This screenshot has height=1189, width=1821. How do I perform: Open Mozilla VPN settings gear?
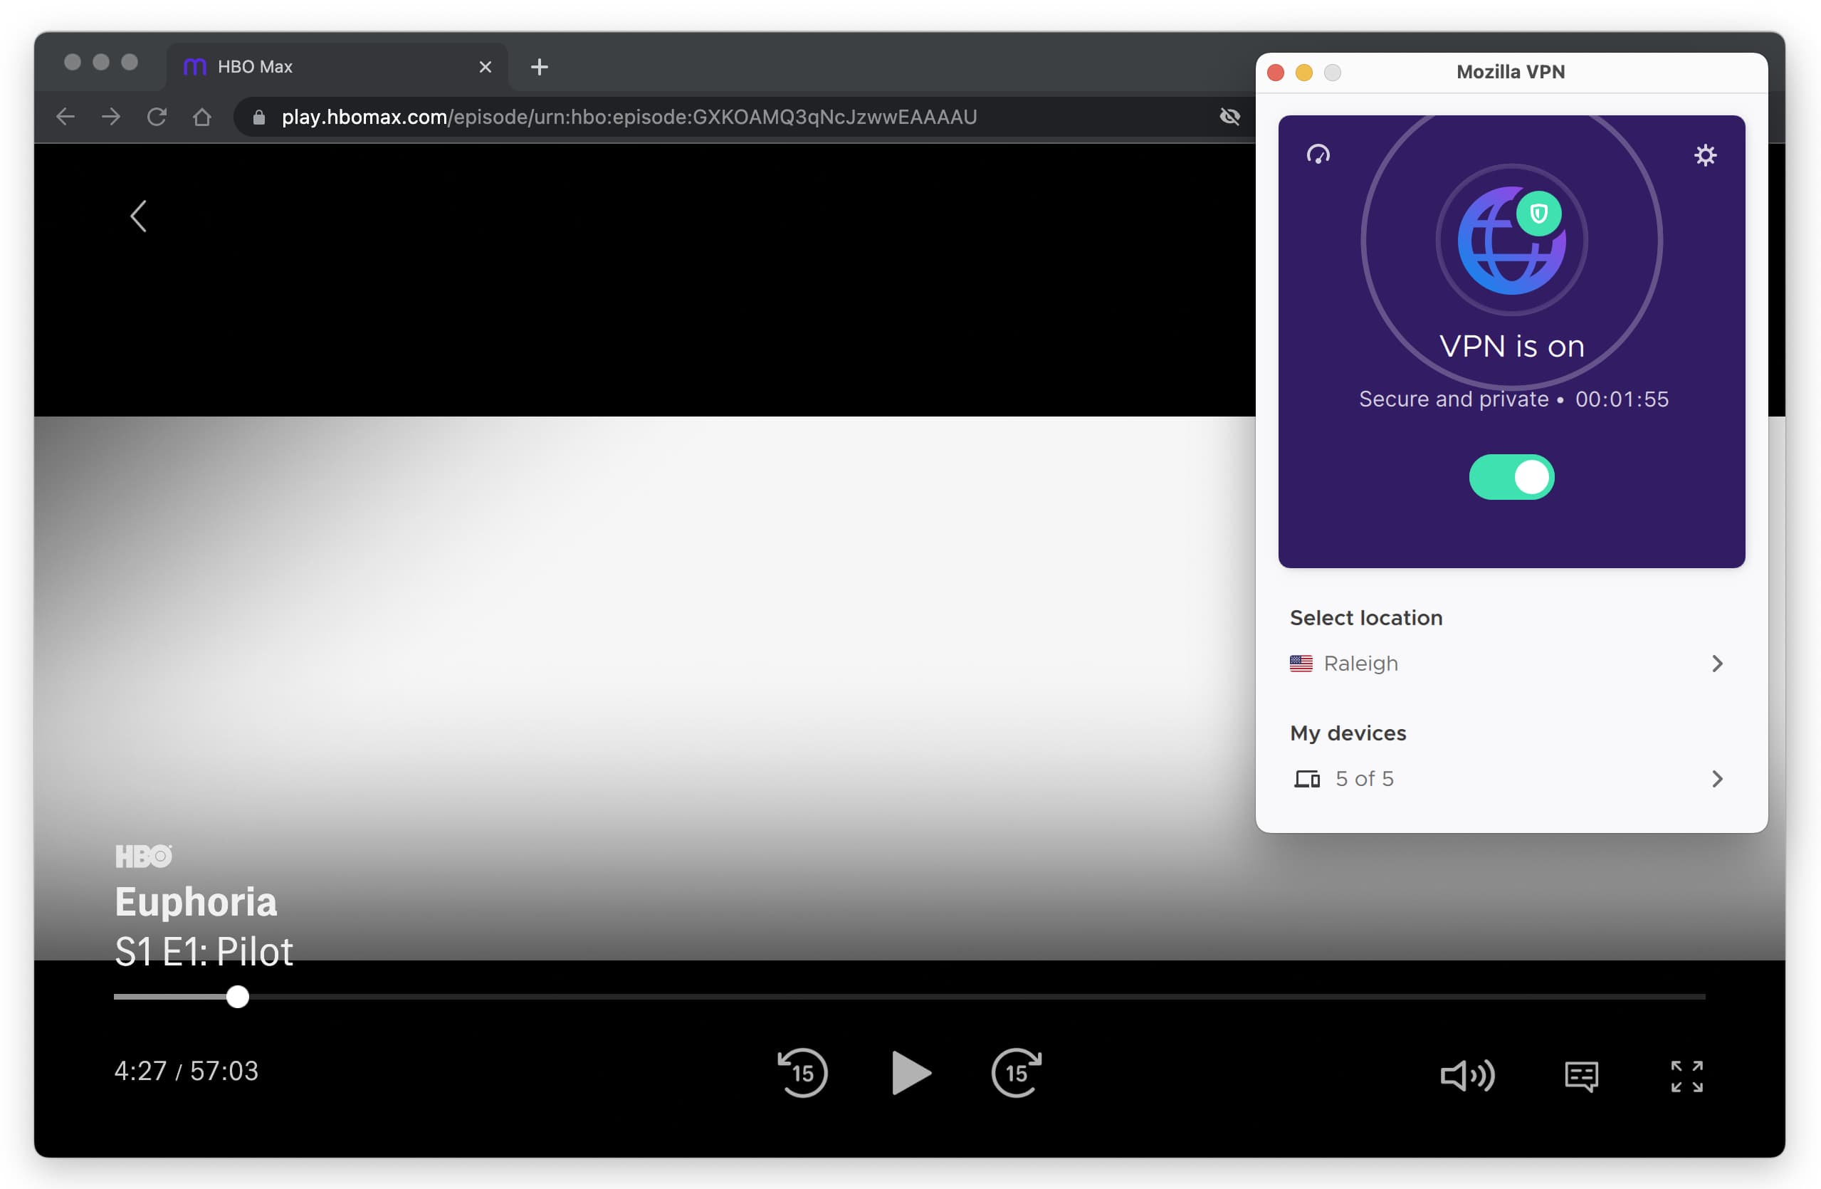tap(1707, 155)
